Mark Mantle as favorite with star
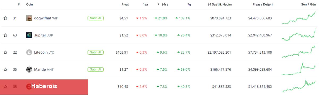Image resolution: width=319 pixels, height=95 pixels. 5,70
